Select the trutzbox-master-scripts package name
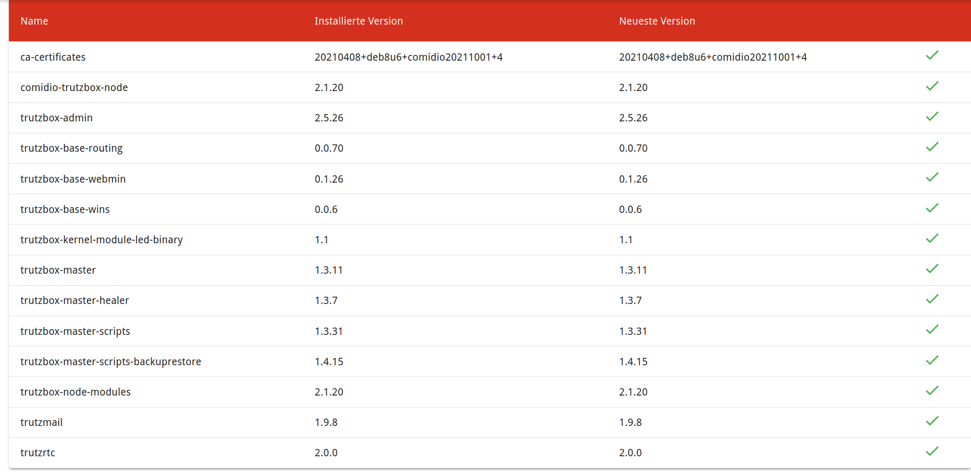Image resolution: width=971 pixels, height=473 pixels. [75, 331]
